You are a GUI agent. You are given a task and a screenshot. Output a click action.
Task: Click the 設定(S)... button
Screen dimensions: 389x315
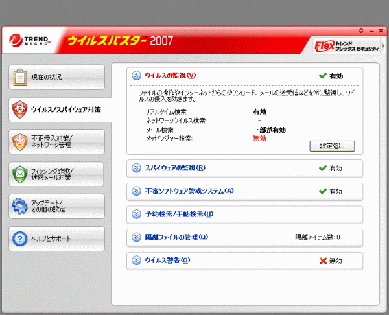tap(332, 146)
